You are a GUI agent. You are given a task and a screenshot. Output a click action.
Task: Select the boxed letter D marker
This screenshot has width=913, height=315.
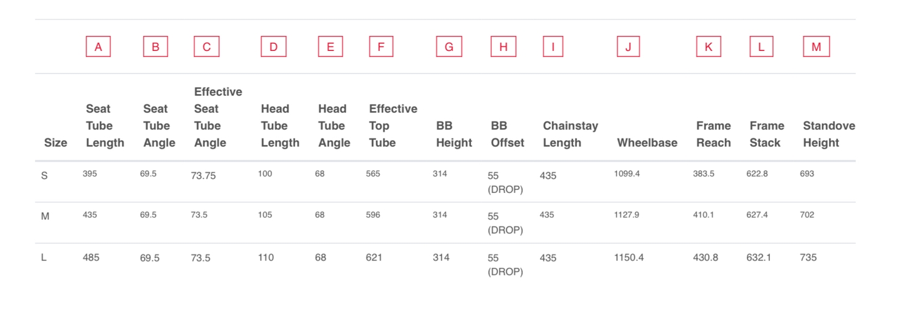pos(273,47)
